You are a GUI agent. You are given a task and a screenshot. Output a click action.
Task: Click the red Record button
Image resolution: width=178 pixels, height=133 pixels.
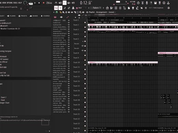[43, 3]
